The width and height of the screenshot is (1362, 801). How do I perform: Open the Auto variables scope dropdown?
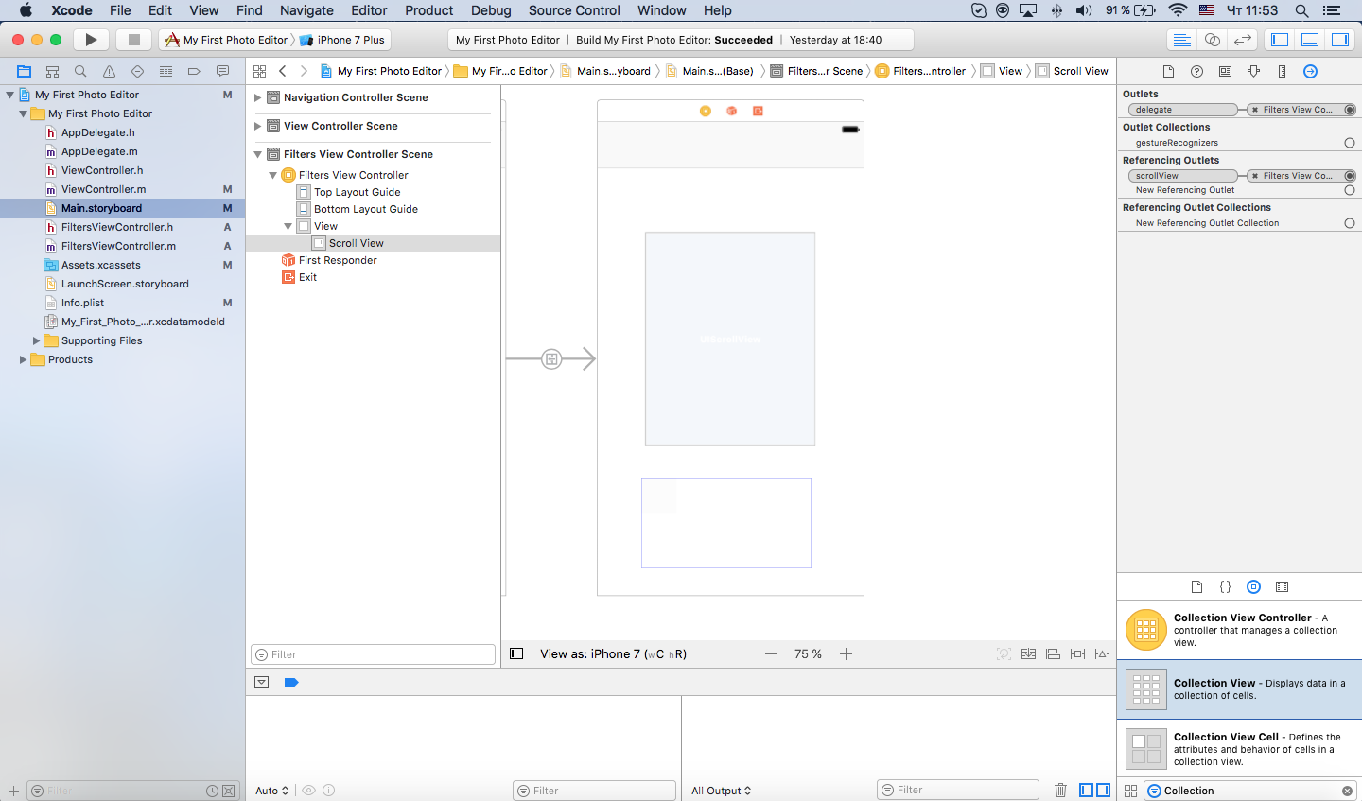pos(271,791)
